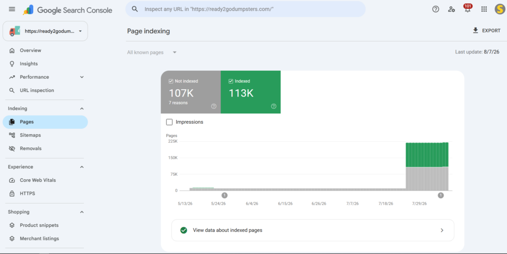Open View data about indexed pages
This screenshot has height=254, width=507.
pyautogui.click(x=313, y=230)
